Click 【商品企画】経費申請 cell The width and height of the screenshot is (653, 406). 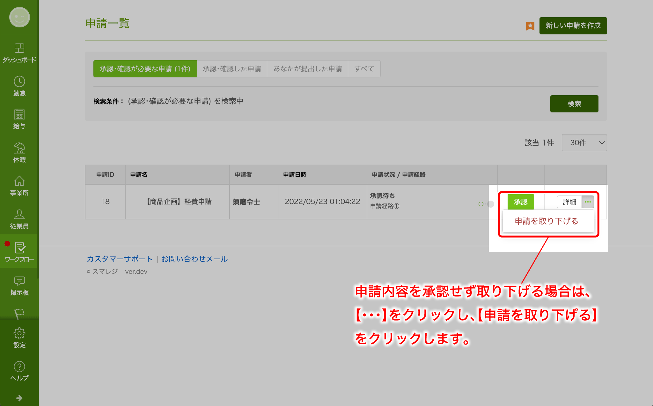point(177,202)
